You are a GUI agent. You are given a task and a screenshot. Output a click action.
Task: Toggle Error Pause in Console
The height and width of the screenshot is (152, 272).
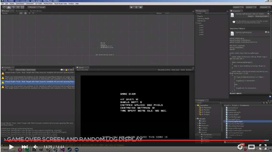(31, 70)
